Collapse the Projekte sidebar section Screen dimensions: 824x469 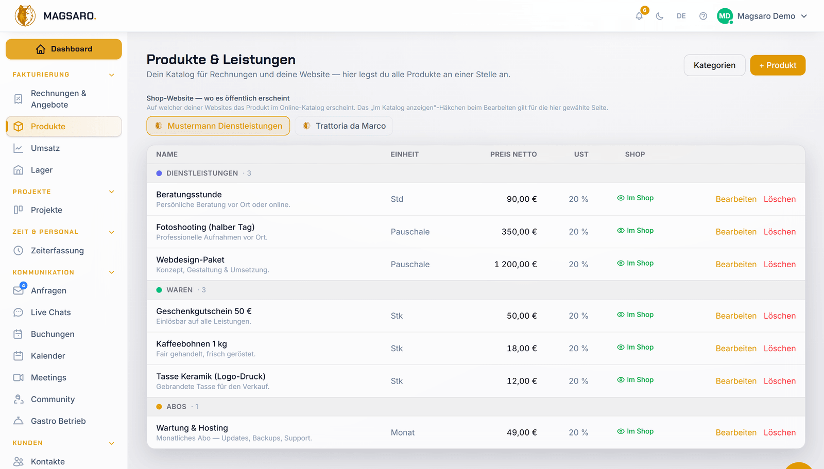pos(112,192)
